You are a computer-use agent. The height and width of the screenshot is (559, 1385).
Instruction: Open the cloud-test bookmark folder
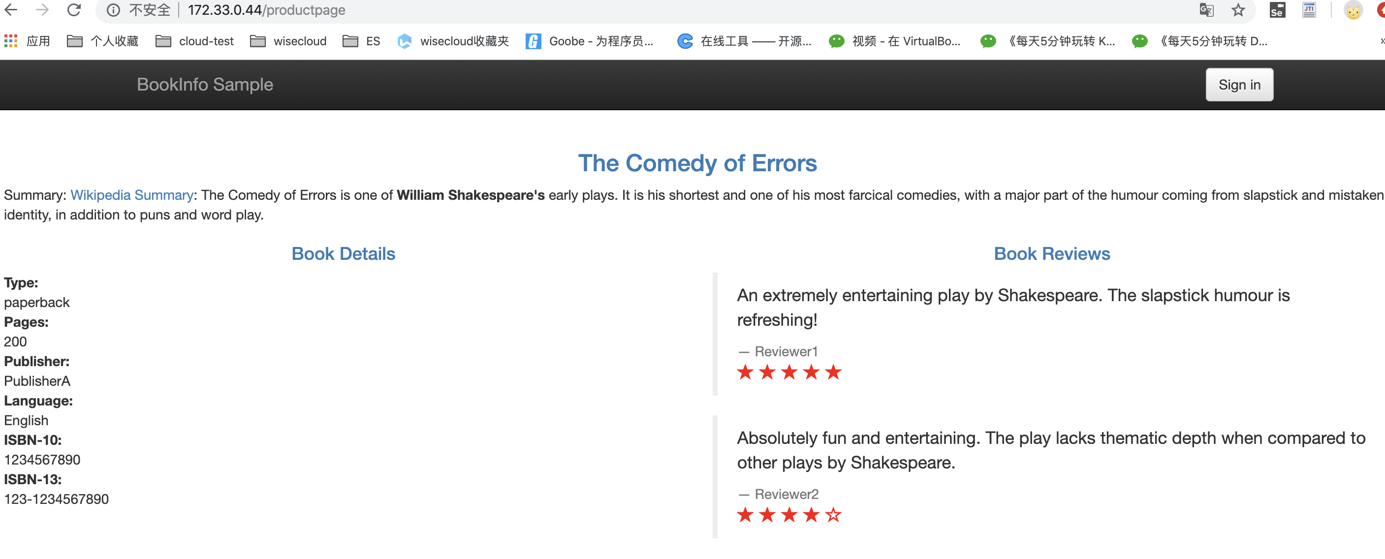click(194, 41)
